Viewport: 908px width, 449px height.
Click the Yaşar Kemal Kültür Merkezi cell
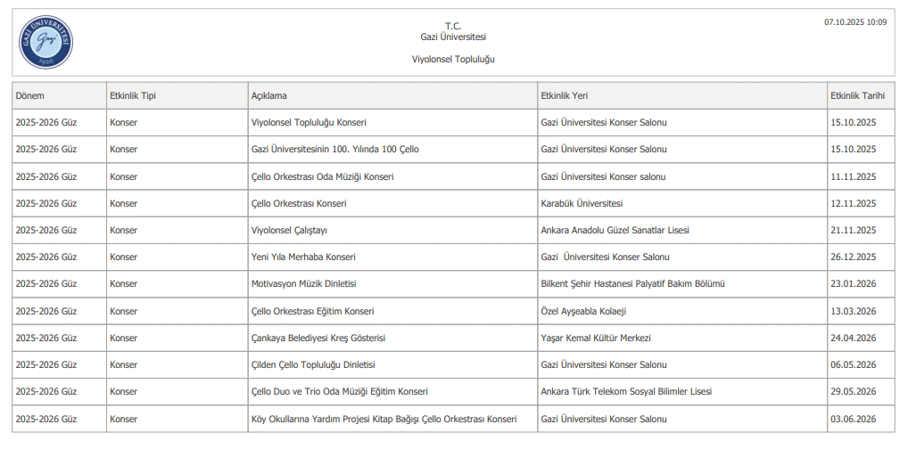coord(596,339)
